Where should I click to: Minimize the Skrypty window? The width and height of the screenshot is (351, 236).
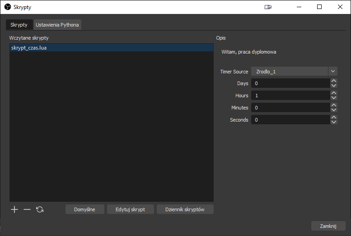(299, 7)
